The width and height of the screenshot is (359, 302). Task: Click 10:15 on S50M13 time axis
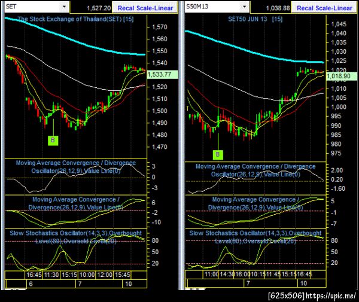(258, 274)
